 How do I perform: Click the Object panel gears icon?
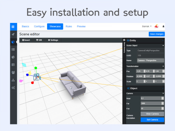click(128, 88)
